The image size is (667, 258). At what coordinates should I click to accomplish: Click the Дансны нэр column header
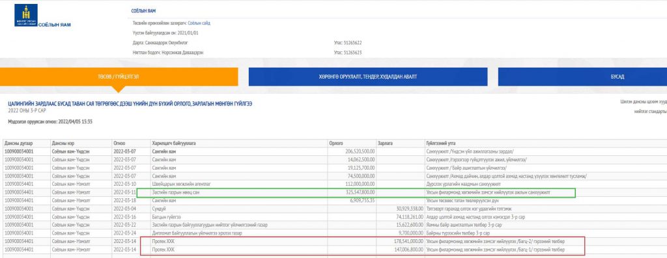(80, 144)
